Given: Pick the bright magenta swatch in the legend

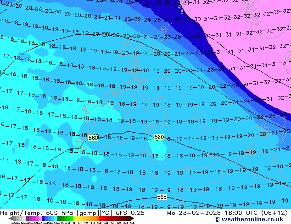Looking at the screenshot, I should (x=37, y=218).
